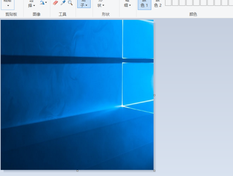The image size is (233, 176).
Task: Pick the second empty color slot in the palette
Action: coord(175,3)
